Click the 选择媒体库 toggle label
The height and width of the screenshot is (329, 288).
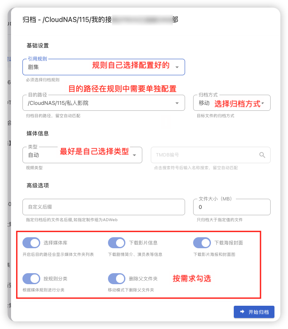coord(55,243)
